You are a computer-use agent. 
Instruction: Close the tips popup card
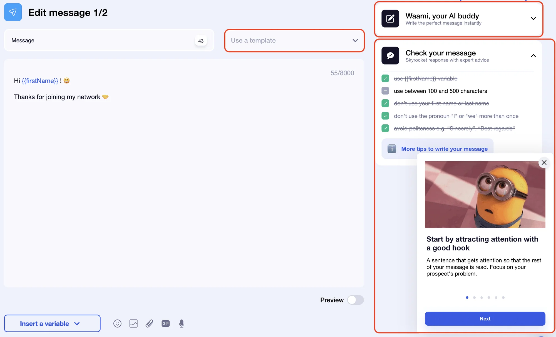[544, 163]
